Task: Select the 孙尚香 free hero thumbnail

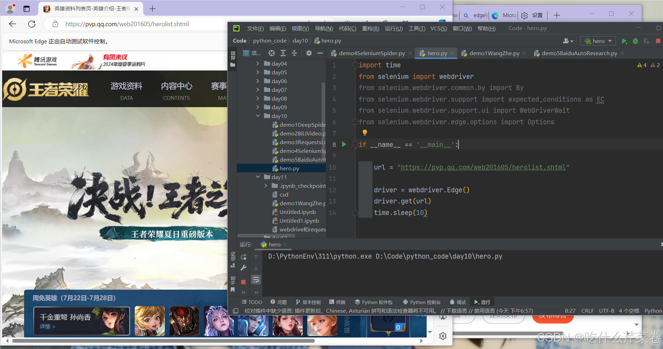Action: click(x=82, y=321)
